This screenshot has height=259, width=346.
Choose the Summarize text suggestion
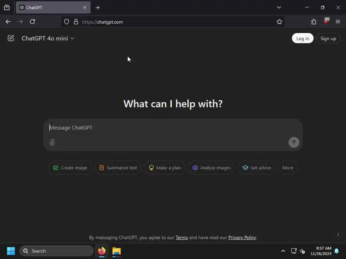point(118,168)
